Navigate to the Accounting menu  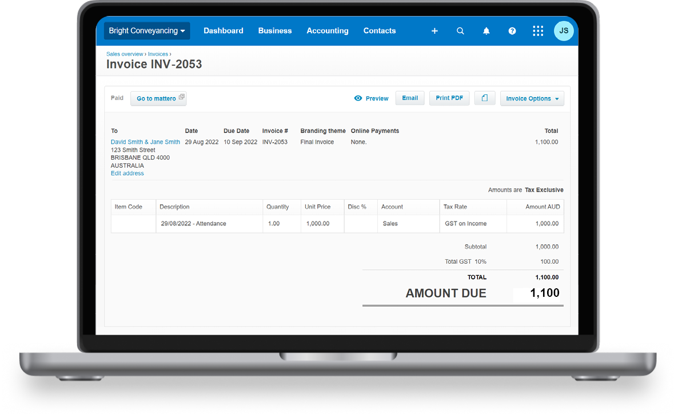click(327, 31)
